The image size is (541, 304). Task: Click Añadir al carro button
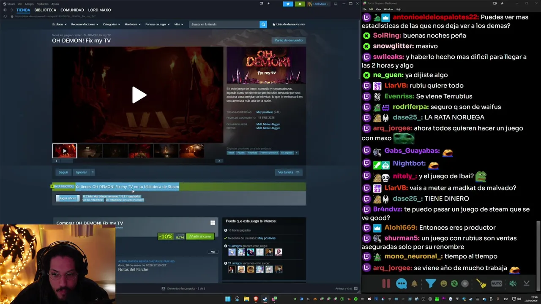click(x=200, y=236)
